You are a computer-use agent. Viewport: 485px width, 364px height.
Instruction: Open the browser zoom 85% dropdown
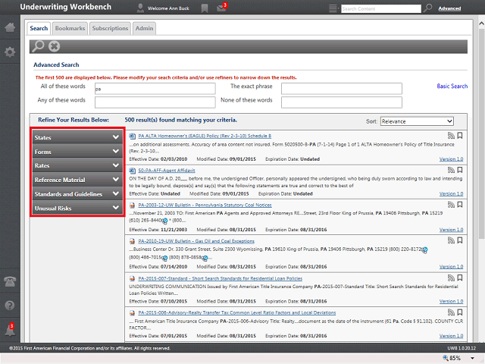point(472,358)
